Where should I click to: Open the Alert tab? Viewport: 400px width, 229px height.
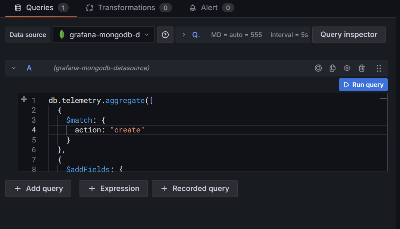point(212,8)
